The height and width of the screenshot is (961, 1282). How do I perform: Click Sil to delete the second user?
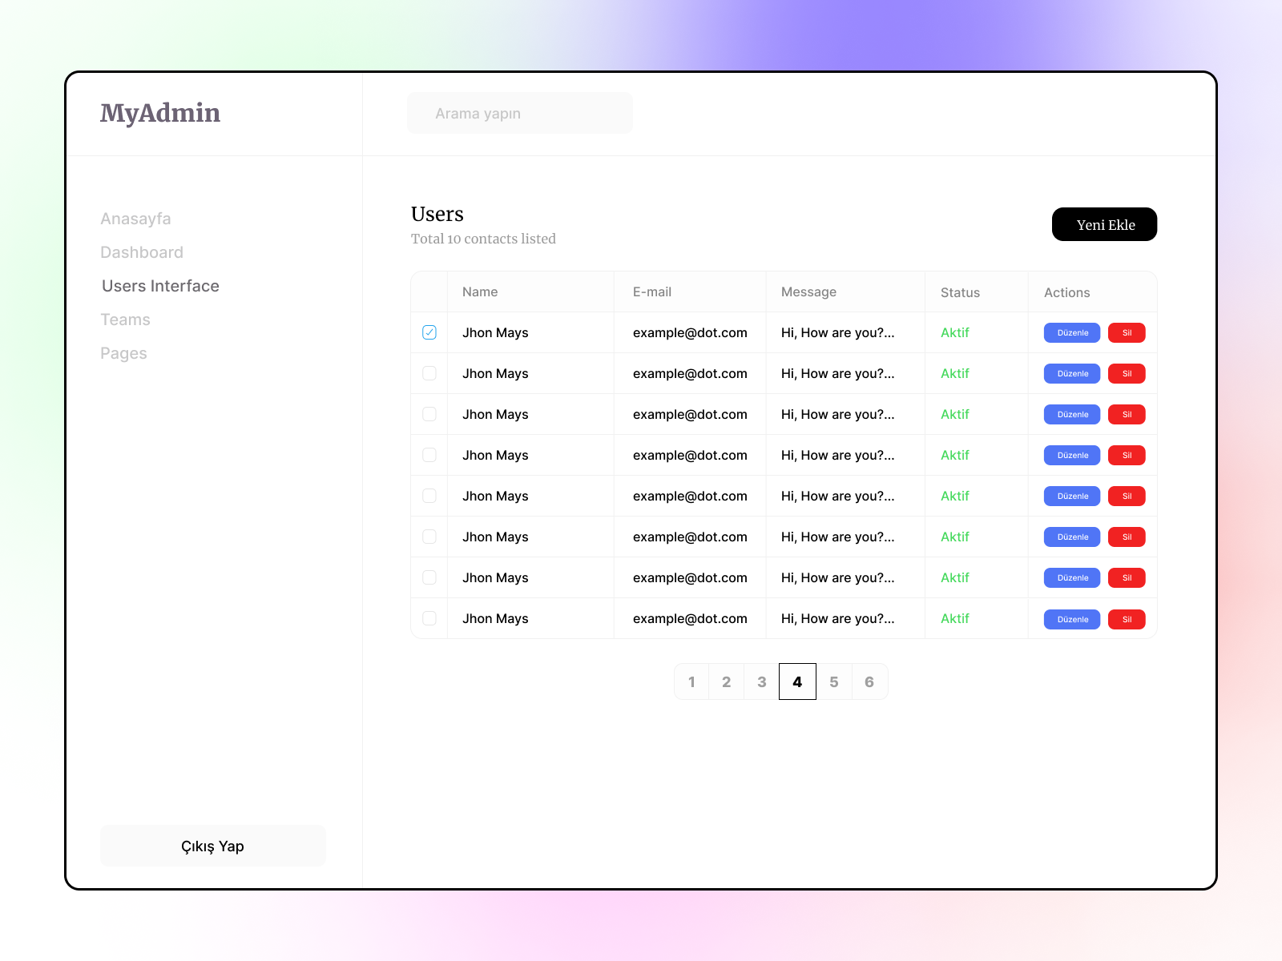[1127, 373]
